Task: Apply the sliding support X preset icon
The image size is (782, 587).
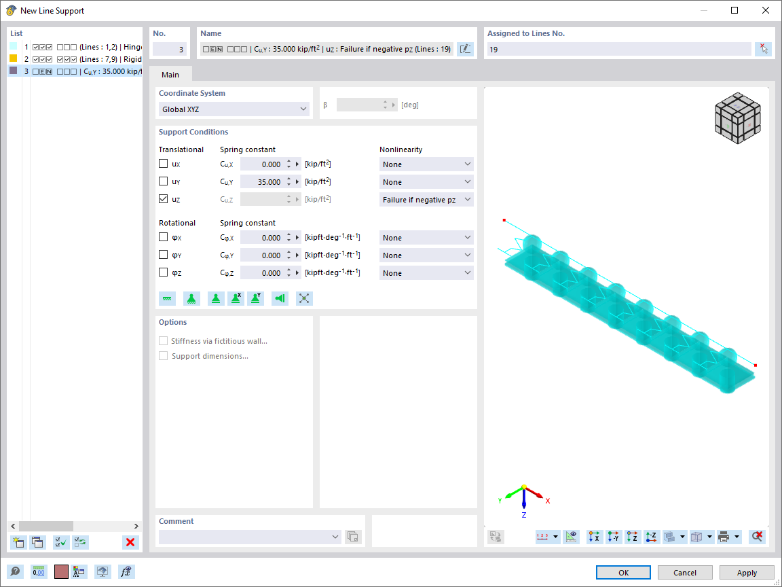Action: [236, 298]
